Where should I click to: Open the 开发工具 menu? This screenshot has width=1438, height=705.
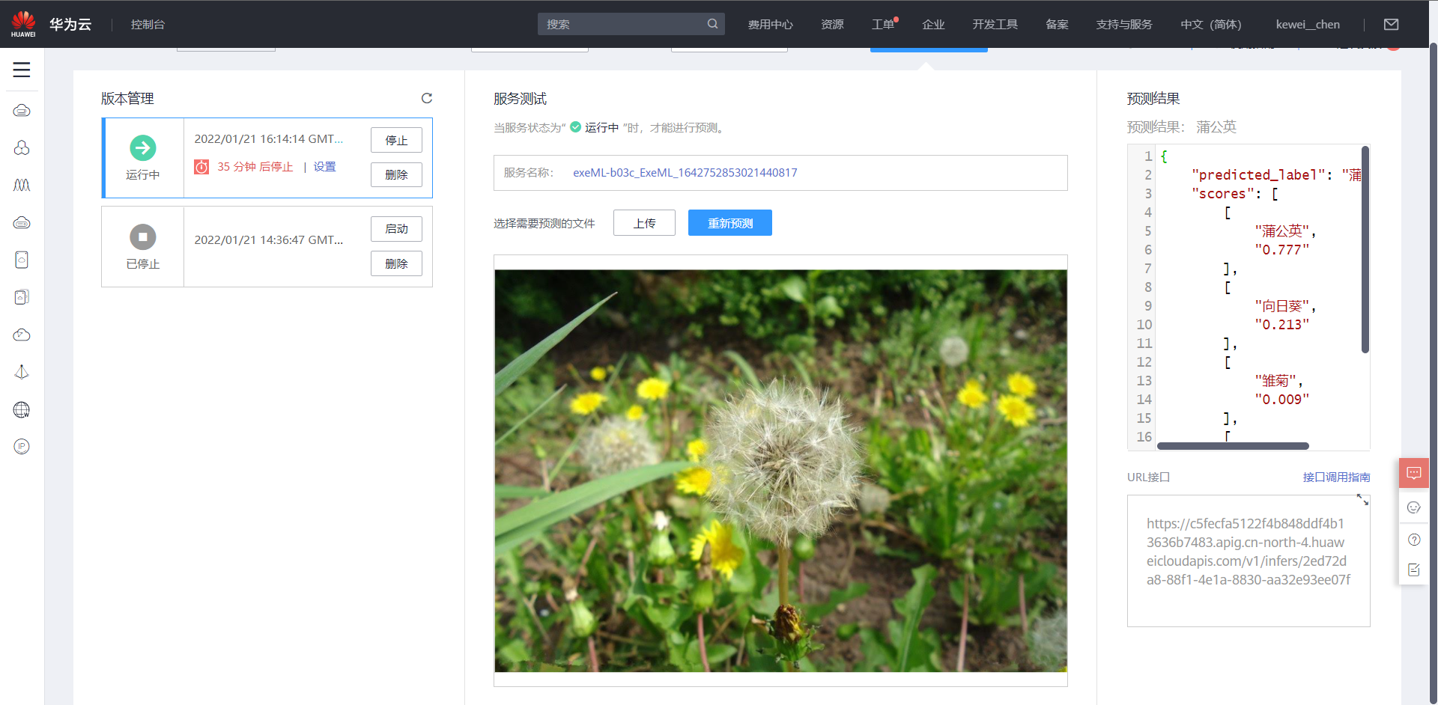click(x=995, y=24)
